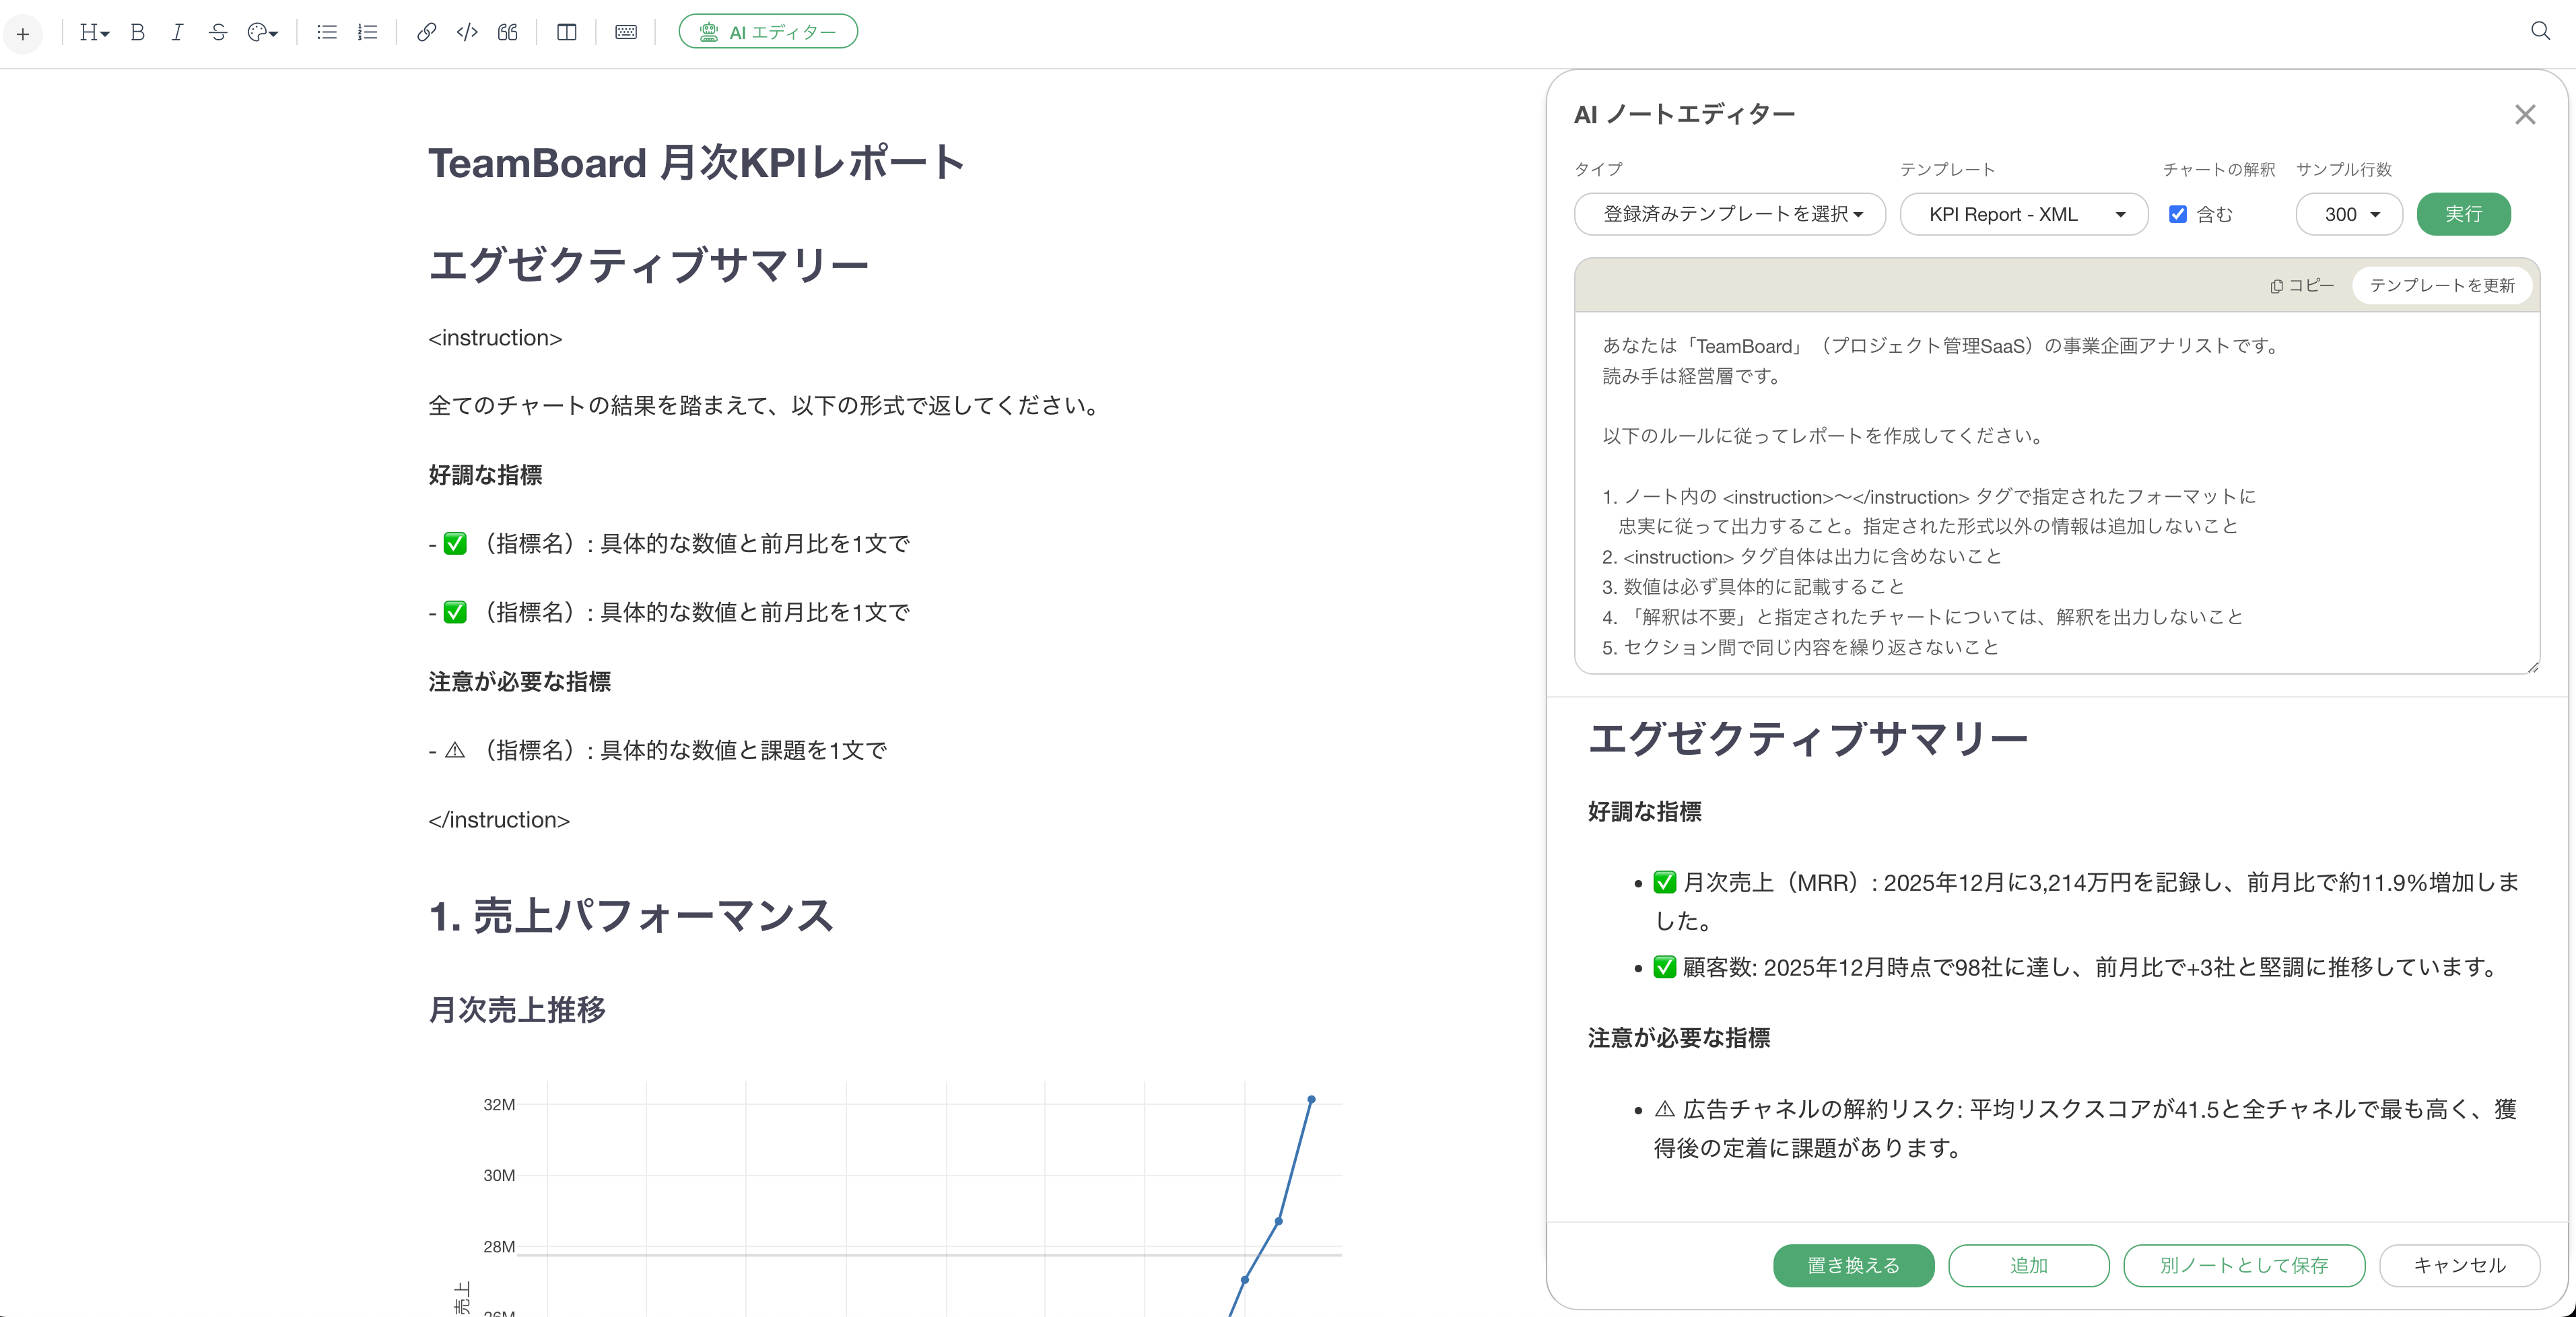Expand the 登録済みテンプレートを選択 type dropdown
This screenshot has height=1317, width=2576.
(x=1730, y=214)
